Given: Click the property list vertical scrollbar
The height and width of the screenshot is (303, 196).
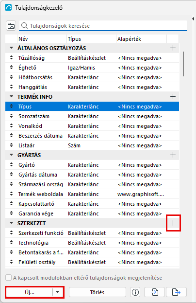Looking at the screenshot, I should tap(183, 64).
